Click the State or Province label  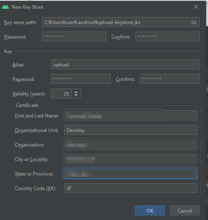(34, 174)
